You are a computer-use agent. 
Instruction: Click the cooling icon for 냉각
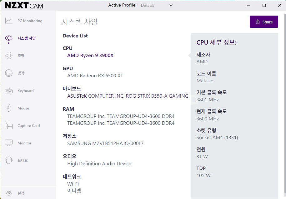(x=9, y=73)
